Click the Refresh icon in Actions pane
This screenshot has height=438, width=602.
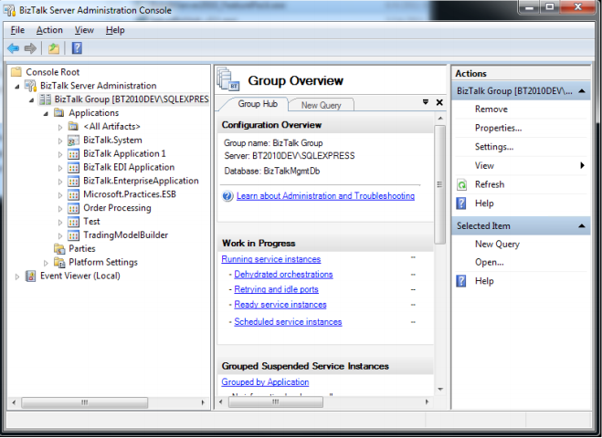click(x=462, y=184)
